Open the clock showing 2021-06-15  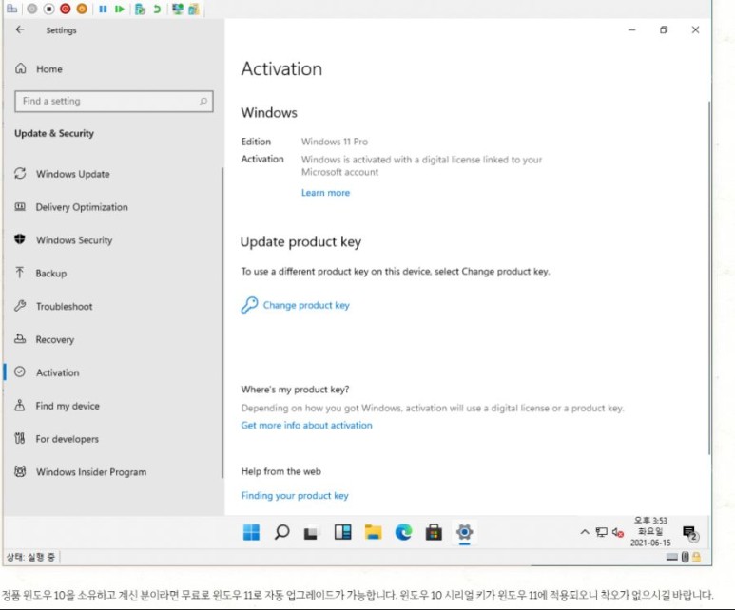click(650, 532)
